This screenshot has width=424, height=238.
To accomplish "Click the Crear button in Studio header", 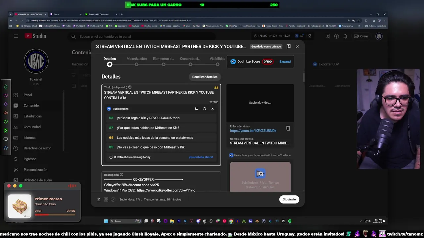I will tap(361, 36).
